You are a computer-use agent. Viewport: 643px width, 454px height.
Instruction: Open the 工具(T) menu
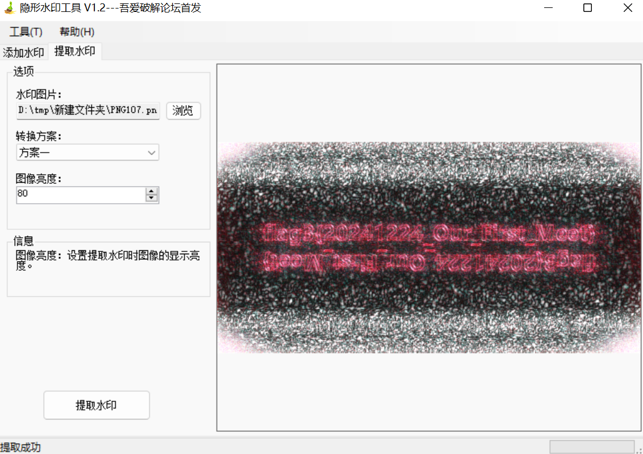(x=26, y=32)
